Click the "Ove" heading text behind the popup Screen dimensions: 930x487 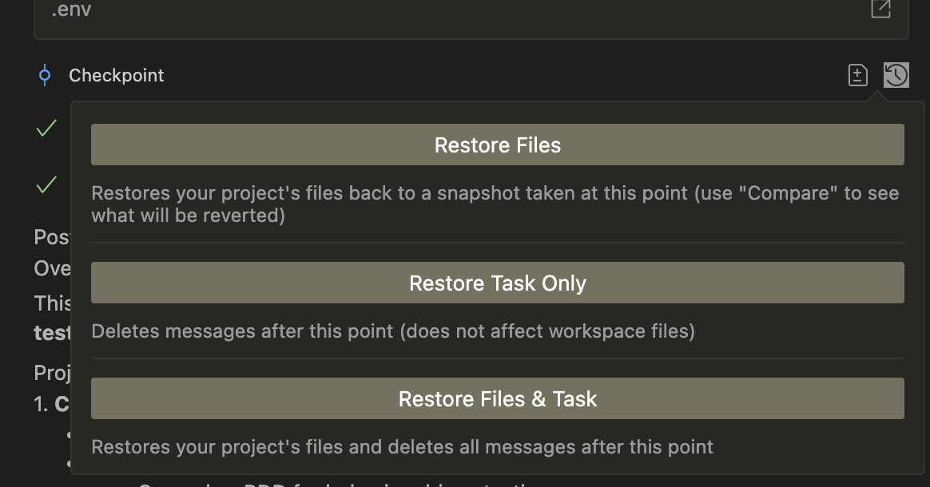(x=52, y=268)
